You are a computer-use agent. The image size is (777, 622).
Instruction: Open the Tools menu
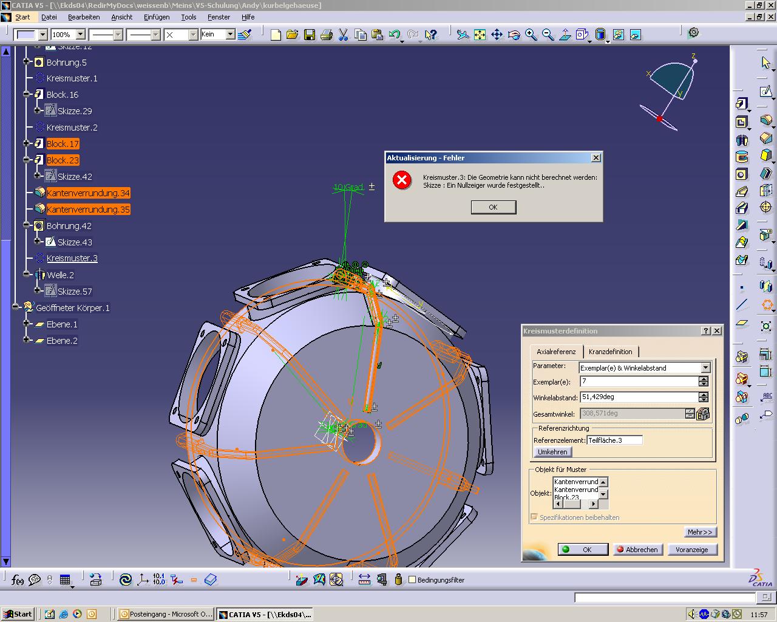pyautogui.click(x=189, y=17)
